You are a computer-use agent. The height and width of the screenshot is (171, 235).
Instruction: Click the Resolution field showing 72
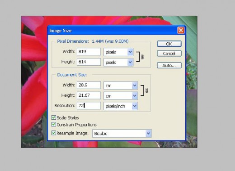[89, 106]
